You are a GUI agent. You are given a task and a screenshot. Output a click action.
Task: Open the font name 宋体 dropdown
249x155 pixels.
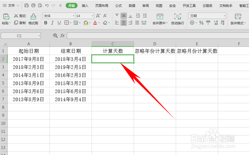tap(74, 16)
